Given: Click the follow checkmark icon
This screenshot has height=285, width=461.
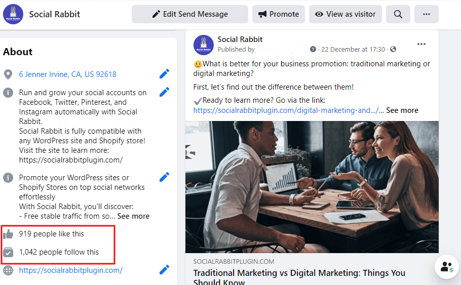Looking at the screenshot, I should tap(8, 252).
